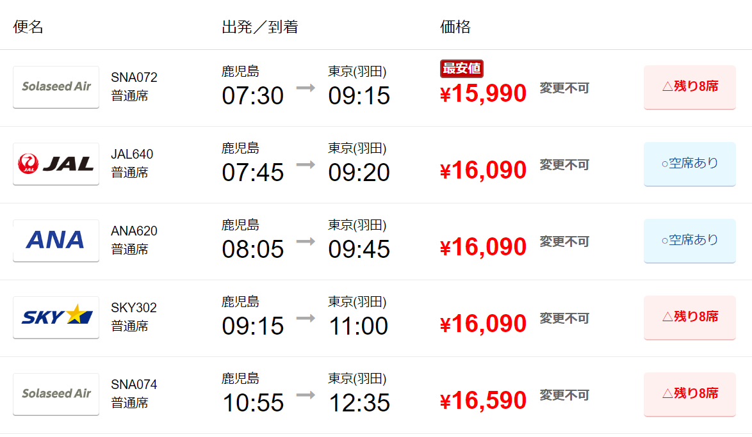Viewport: 752px width, 437px height.
Task: Click 変更不可 label on JAL640 row
Action: pos(564,165)
